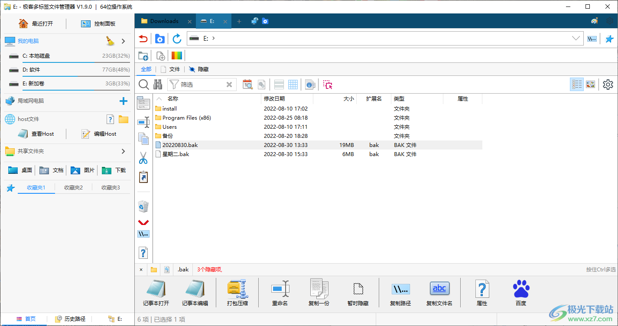This screenshot has width=618, height=326.
Task: Click the date search calendar icon
Action: click(x=247, y=84)
